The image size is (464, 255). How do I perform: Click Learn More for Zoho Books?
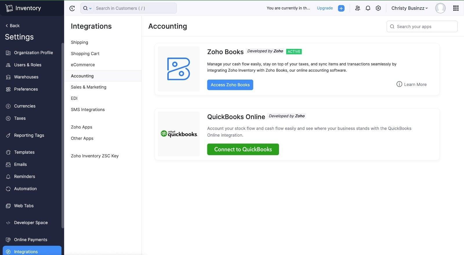(411, 85)
